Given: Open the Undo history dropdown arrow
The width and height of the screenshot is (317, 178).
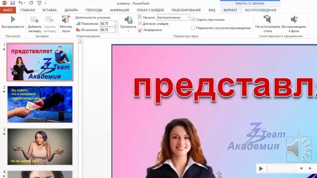Looking at the screenshot, I should pyautogui.click(x=25, y=3).
